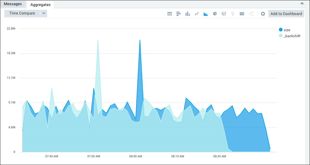Image resolution: width=310 pixels, height=165 pixels.
Task: Select the Aggregates tab
Action: point(40,4)
